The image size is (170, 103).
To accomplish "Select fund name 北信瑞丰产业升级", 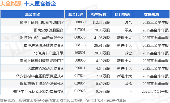I will pyautogui.click(x=48, y=53).
